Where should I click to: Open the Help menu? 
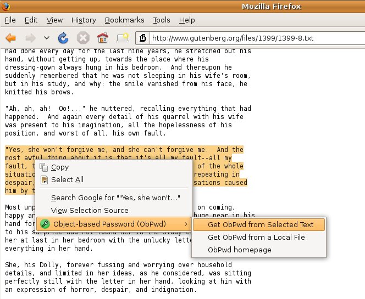(x=187, y=20)
